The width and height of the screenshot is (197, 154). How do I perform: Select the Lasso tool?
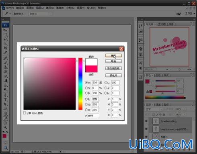[x=5, y=39]
